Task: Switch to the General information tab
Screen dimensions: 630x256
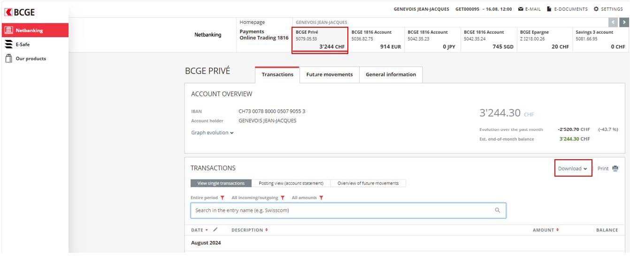Action: pyautogui.click(x=391, y=75)
